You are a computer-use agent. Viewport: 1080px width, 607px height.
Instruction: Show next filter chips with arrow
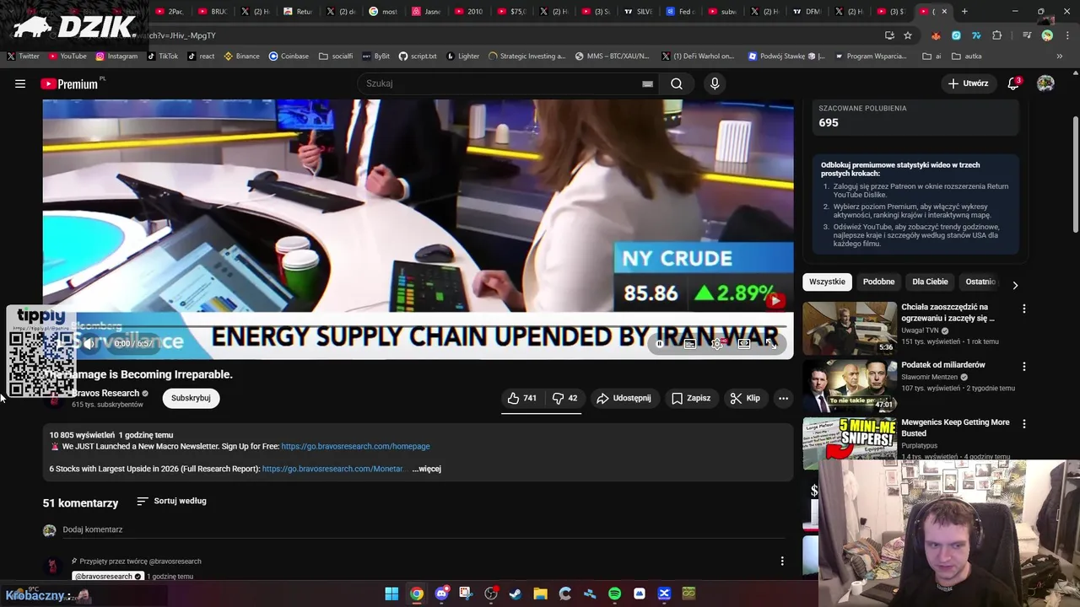click(1015, 285)
